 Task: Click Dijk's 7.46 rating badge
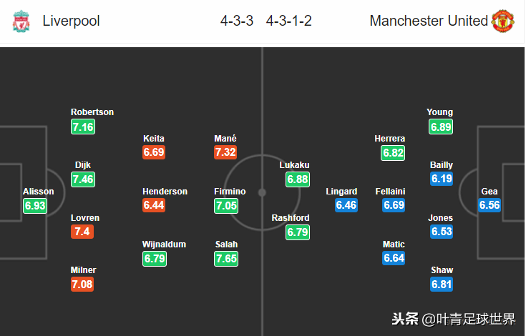coord(83,179)
